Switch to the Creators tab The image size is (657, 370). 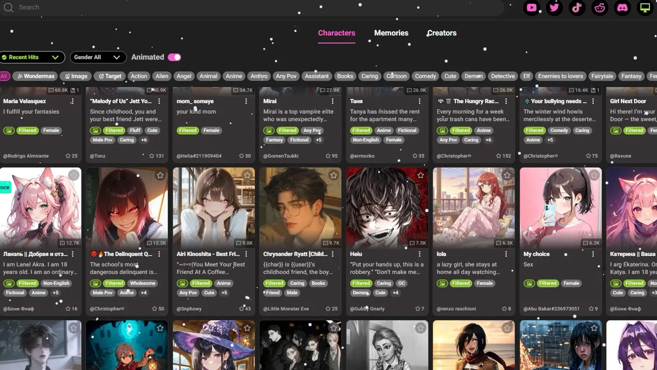[442, 33]
